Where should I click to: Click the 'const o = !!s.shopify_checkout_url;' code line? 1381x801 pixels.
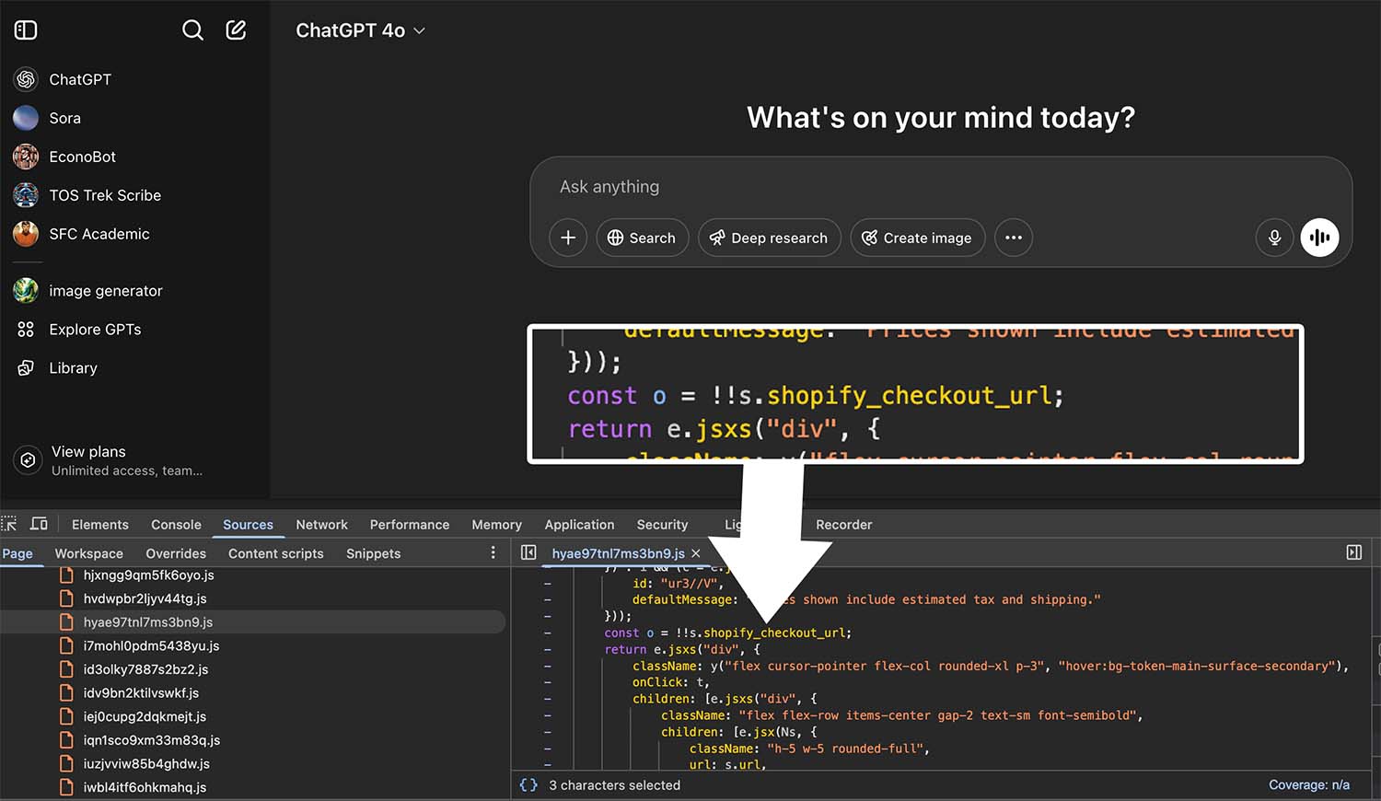[727, 633]
